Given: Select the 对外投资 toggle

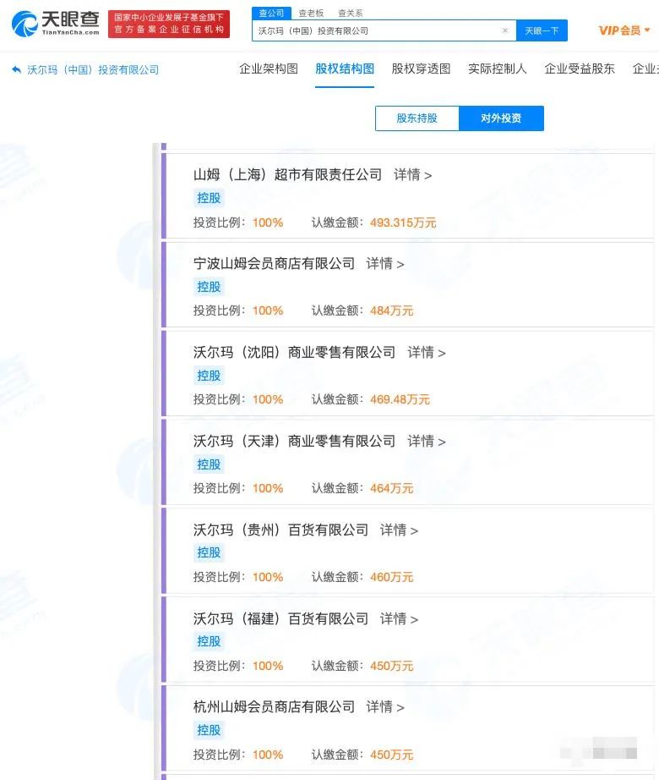Looking at the screenshot, I should pos(501,118).
